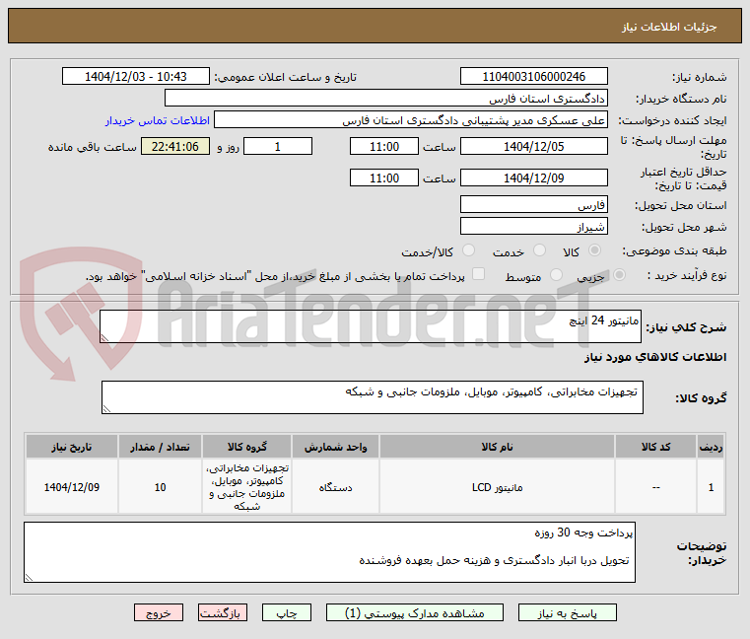
Task: Click the product code cell showing --
Action: (x=655, y=487)
